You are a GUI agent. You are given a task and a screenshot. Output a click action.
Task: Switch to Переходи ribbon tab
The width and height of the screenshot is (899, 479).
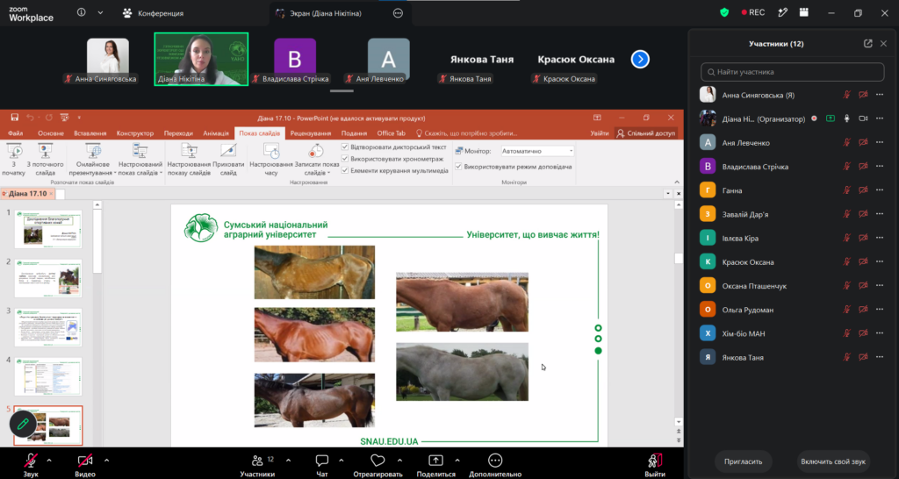pyautogui.click(x=178, y=133)
